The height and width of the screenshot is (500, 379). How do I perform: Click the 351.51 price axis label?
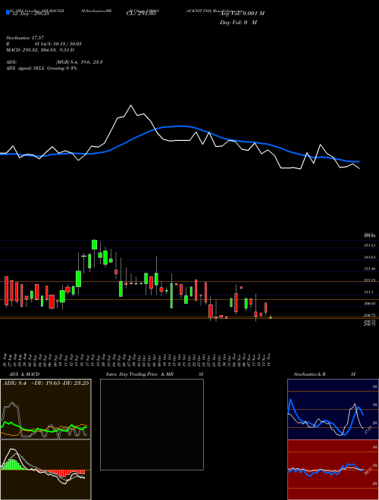click(x=369, y=245)
